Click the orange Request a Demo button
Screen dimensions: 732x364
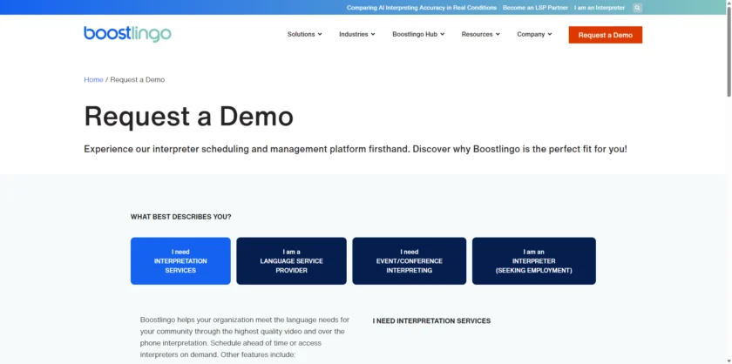[605, 35]
